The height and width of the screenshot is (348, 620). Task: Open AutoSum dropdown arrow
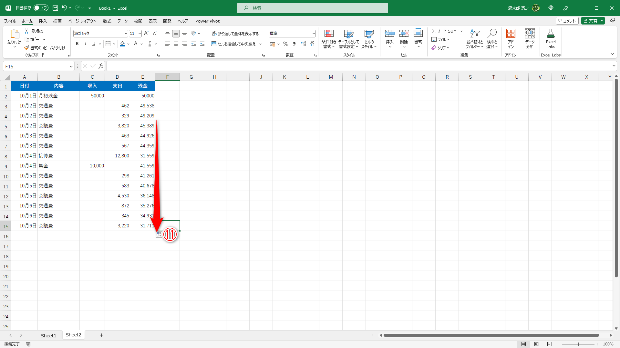(461, 31)
